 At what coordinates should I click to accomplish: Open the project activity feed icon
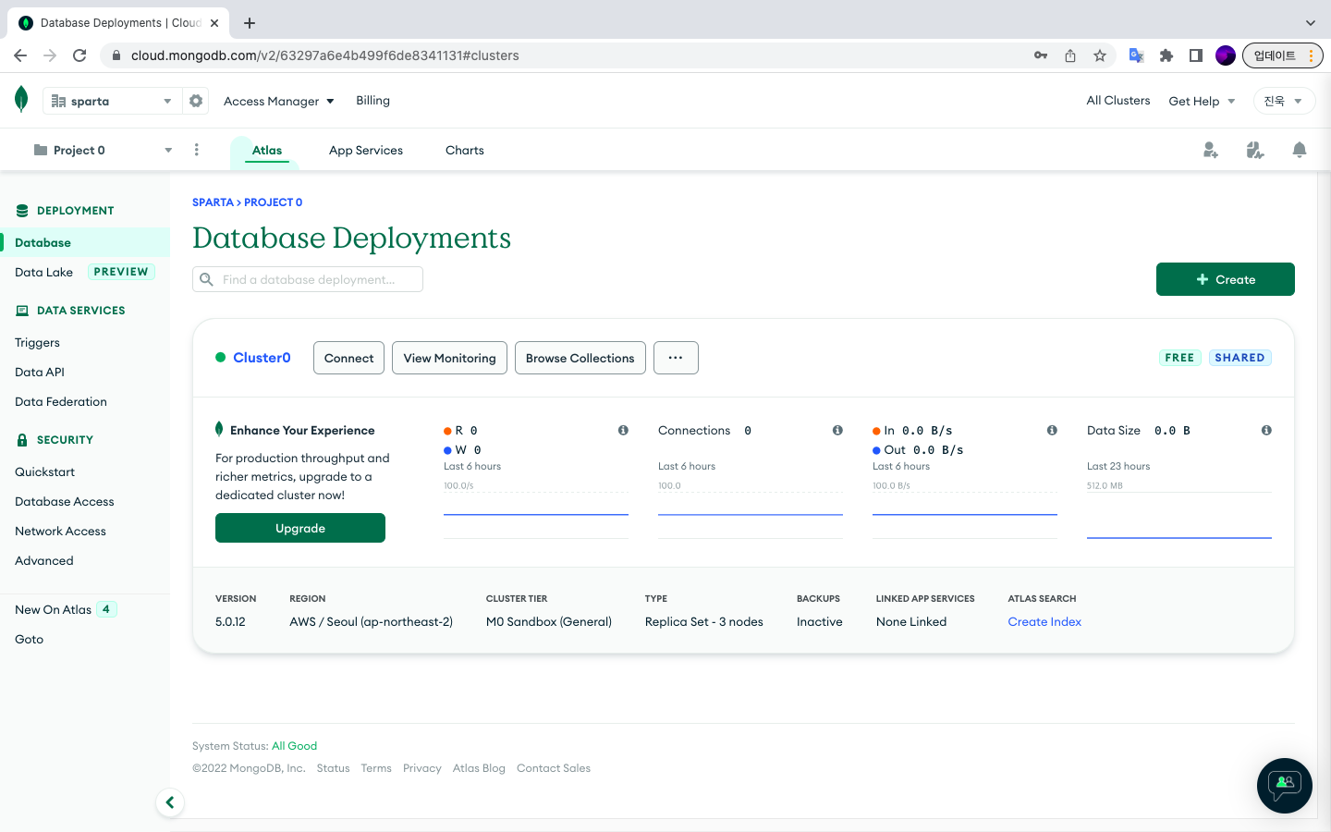(1254, 150)
